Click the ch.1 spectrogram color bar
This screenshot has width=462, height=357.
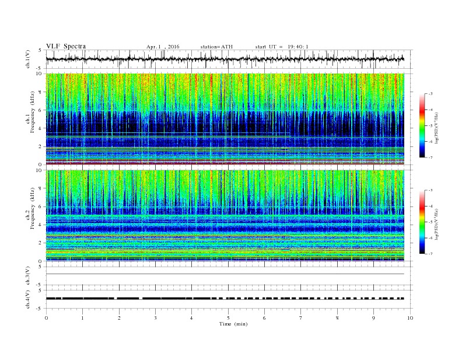(x=422, y=126)
